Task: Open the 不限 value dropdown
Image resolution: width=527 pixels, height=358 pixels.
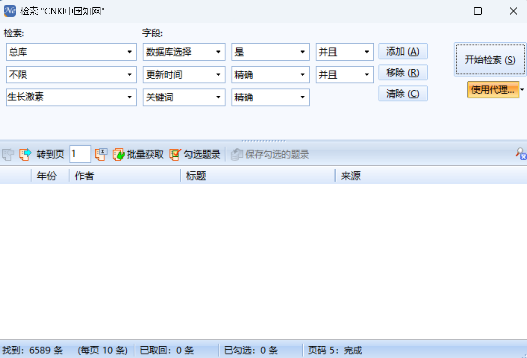Action: point(129,75)
